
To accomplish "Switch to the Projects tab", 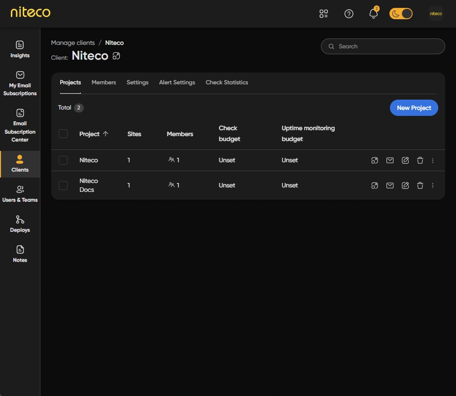I will (x=70, y=83).
